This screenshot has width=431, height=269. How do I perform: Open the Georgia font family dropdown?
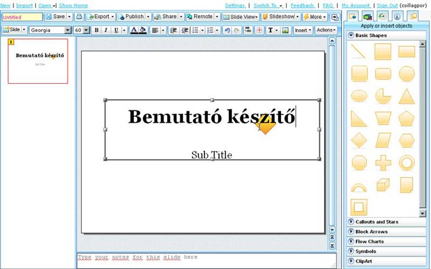click(68, 30)
